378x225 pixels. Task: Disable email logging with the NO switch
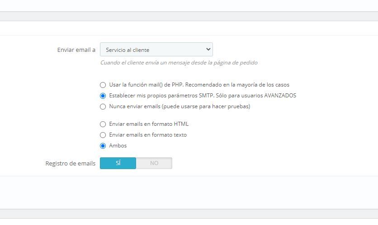click(x=154, y=163)
